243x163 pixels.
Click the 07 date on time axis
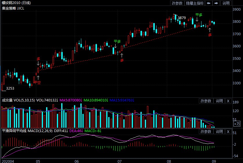click(x=120, y=161)
